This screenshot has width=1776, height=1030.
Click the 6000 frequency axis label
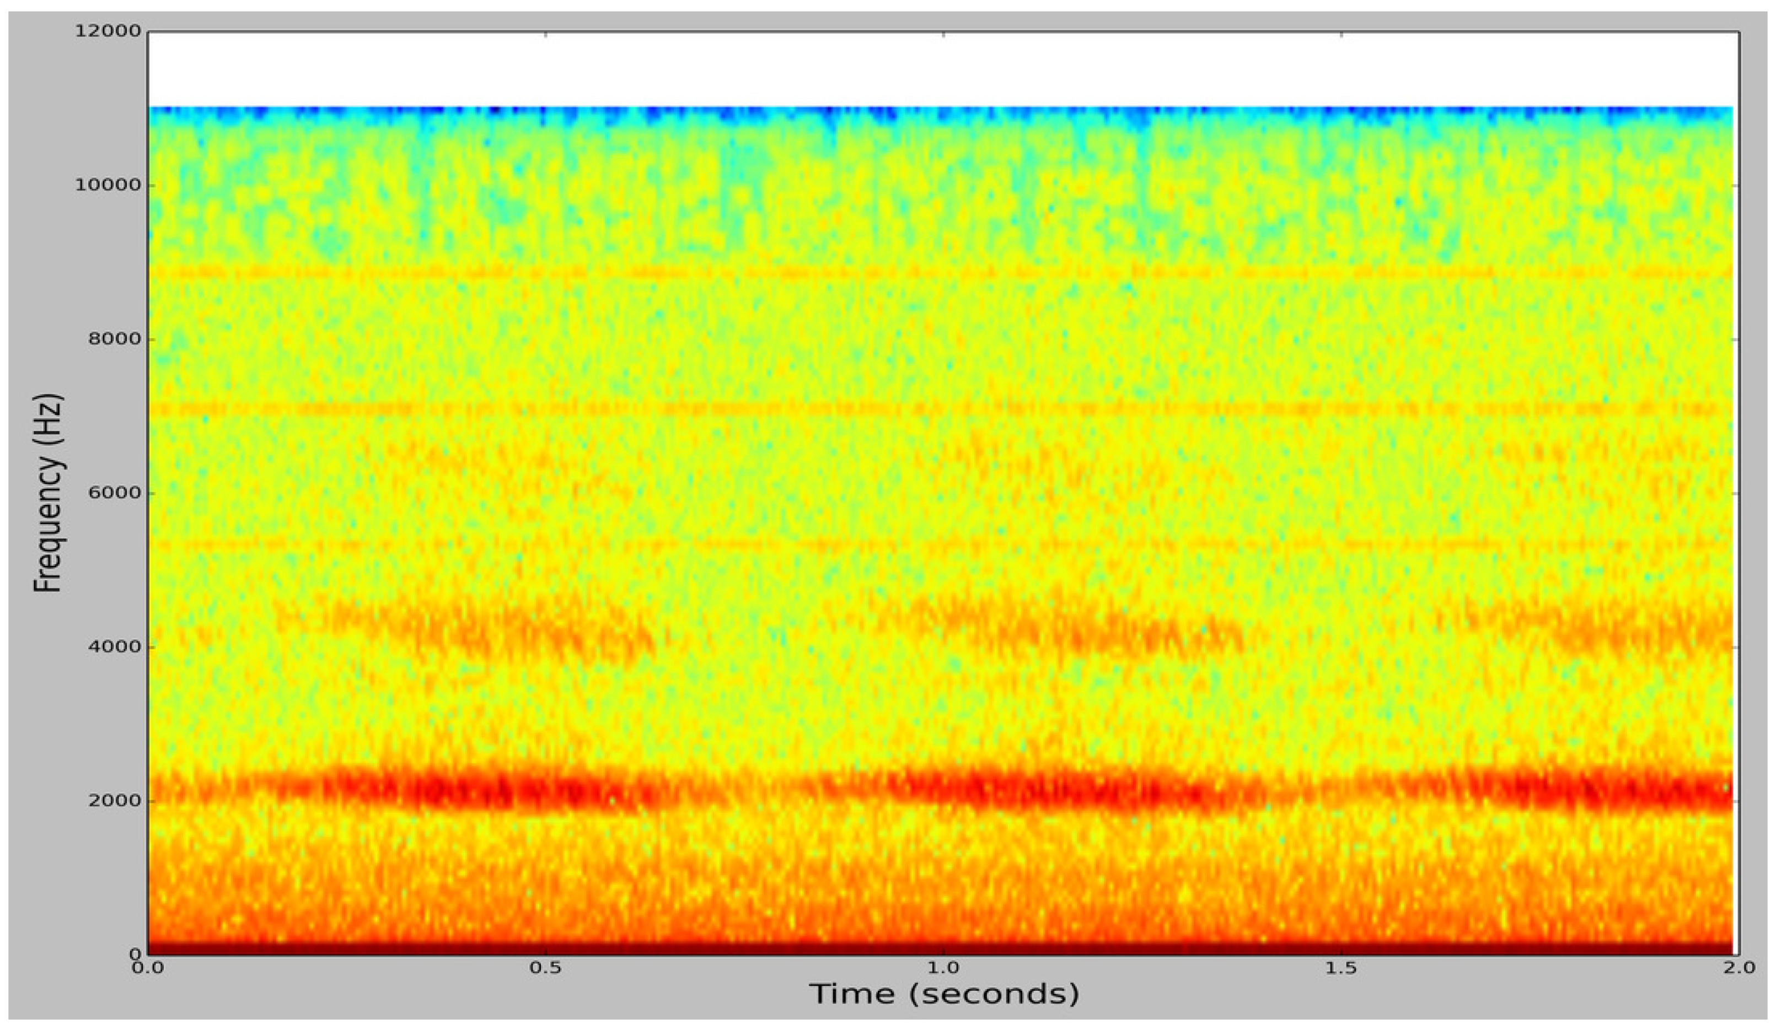pyautogui.click(x=114, y=493)
